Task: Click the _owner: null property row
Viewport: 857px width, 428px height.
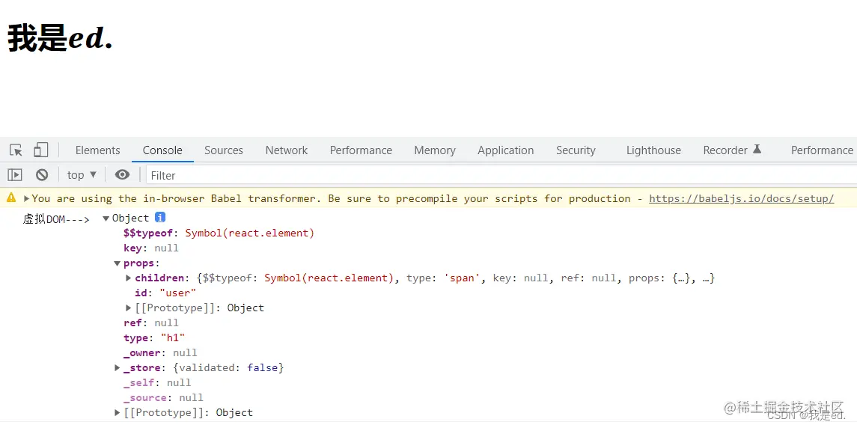Action: 160,353
